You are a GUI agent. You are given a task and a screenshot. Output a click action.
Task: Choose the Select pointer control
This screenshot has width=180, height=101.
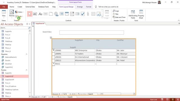pyautogui.click(x=30, y=14)
